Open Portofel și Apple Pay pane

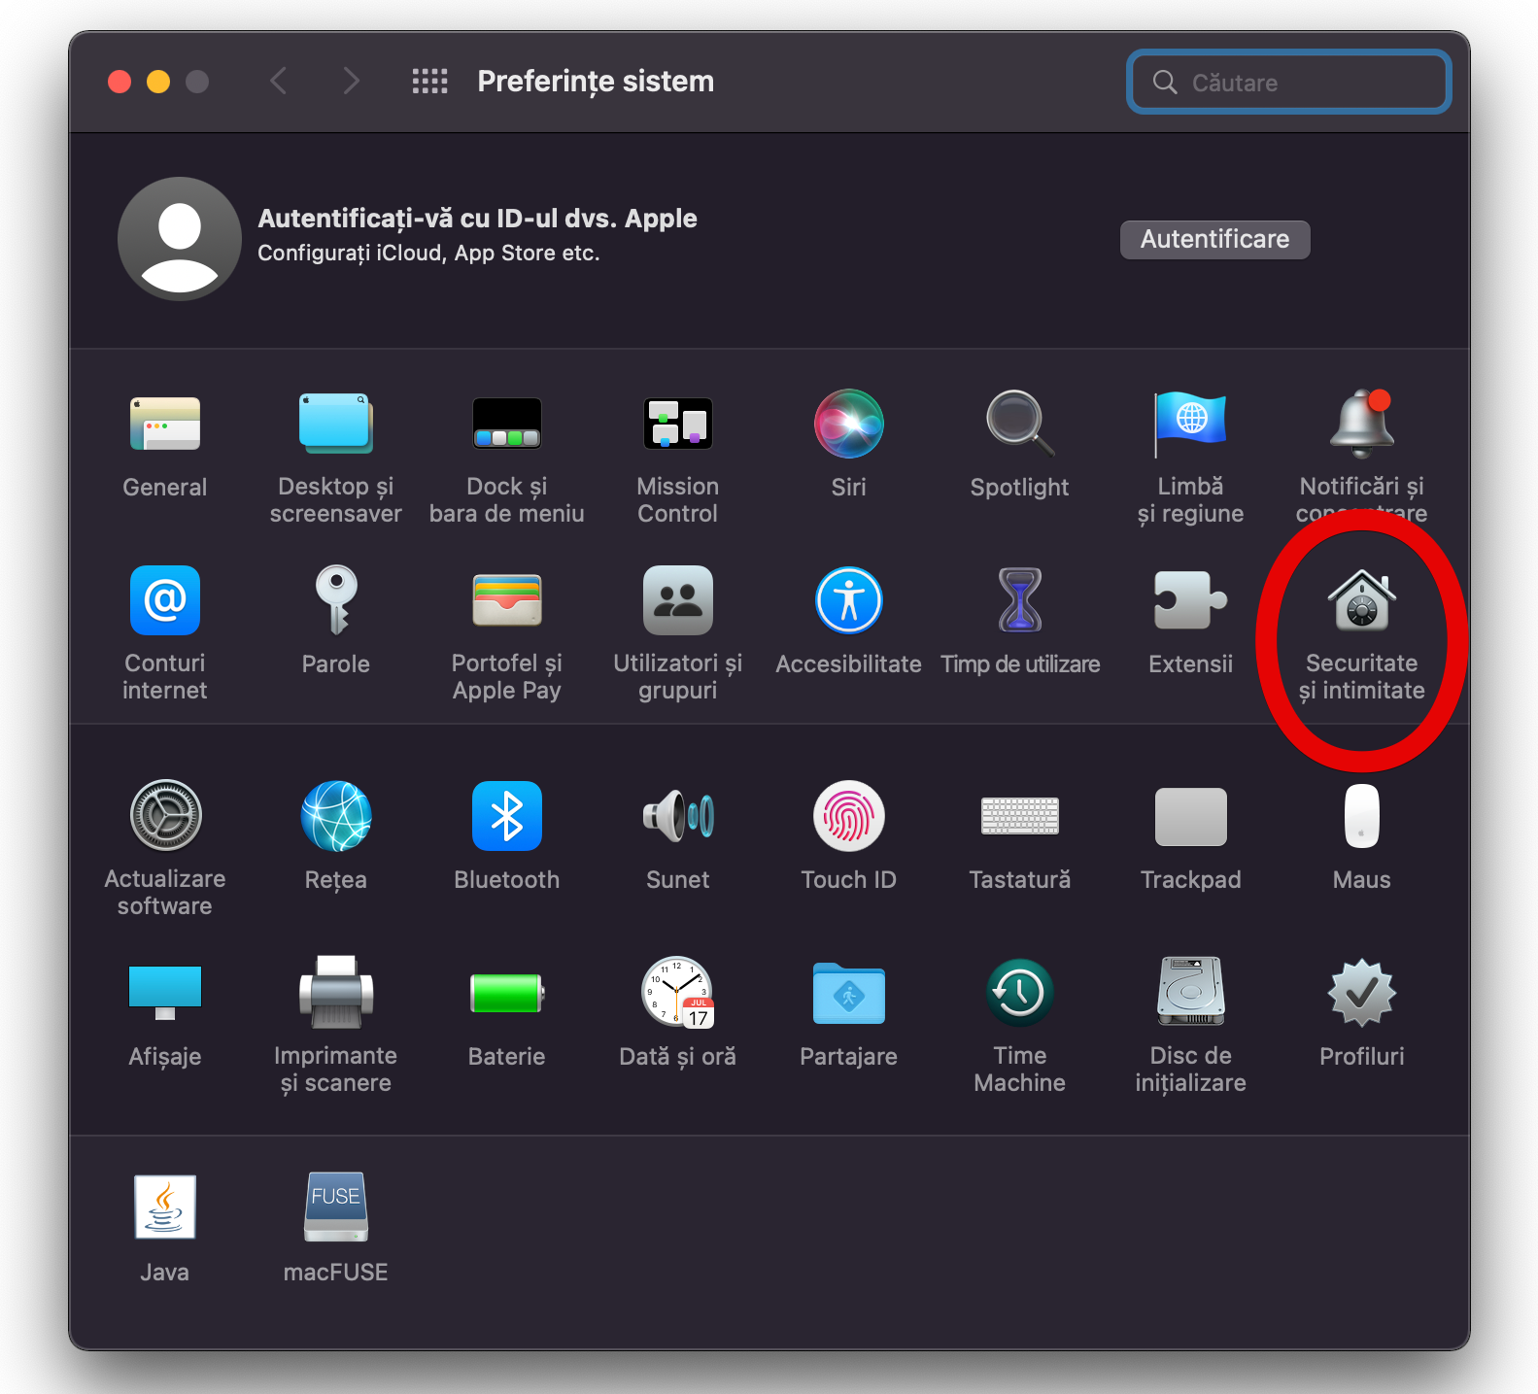(x=506, y=600)
